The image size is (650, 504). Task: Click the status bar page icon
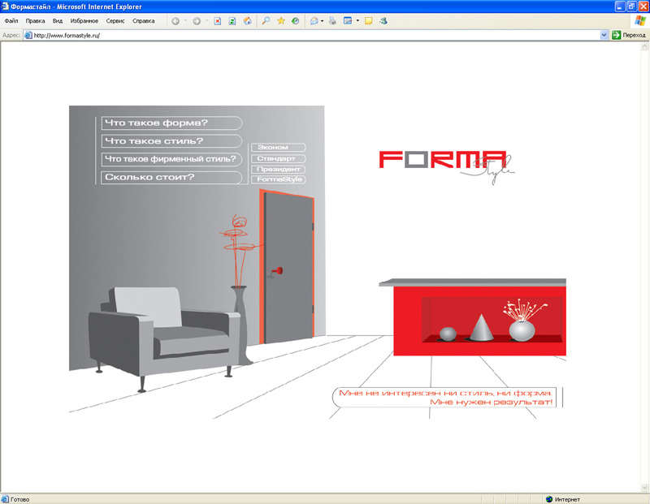(5, 499)
